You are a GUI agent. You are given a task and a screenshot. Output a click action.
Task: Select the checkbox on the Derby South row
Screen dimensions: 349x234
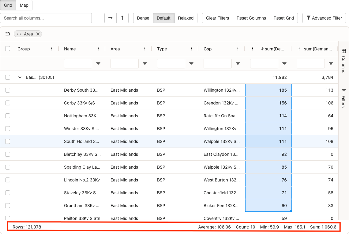[8, 90]
